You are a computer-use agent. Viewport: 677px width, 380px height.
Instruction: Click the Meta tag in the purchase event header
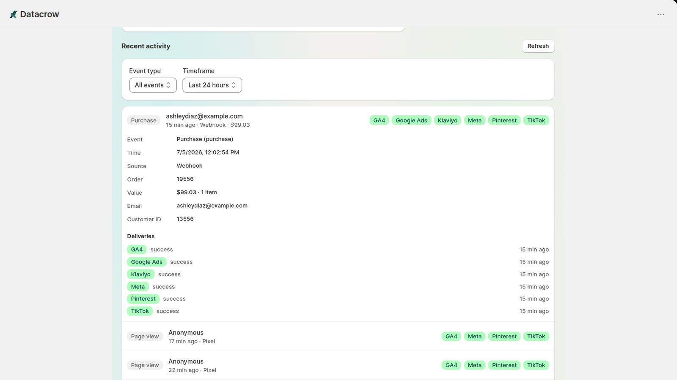(474, 120)
